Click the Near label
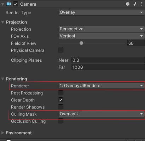The image size is (145, 141). point(63,60)
